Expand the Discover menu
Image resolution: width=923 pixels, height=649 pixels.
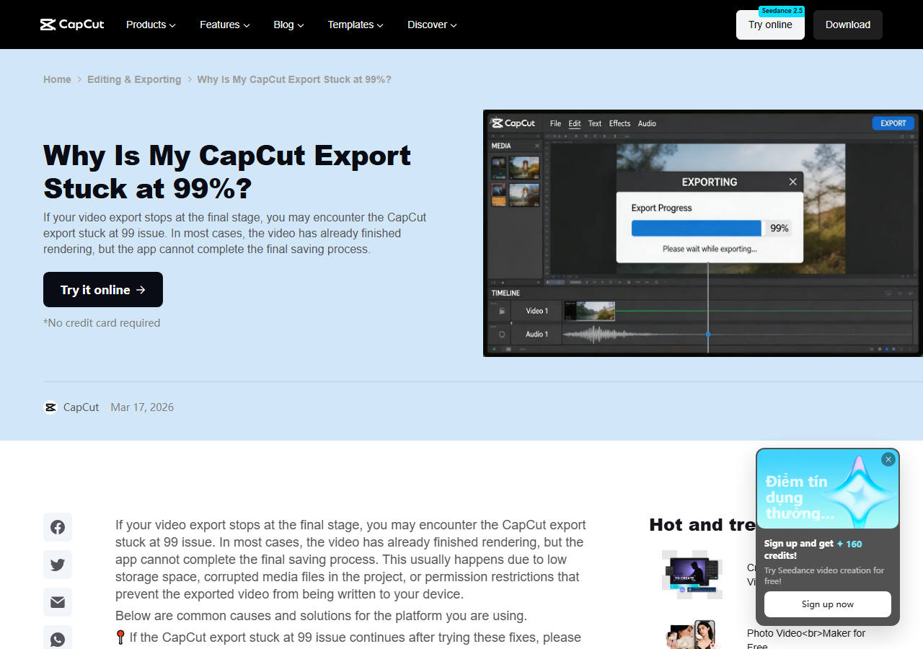432,25
